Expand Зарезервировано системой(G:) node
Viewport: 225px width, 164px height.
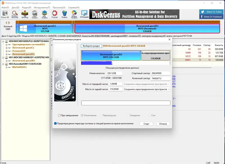6,45
